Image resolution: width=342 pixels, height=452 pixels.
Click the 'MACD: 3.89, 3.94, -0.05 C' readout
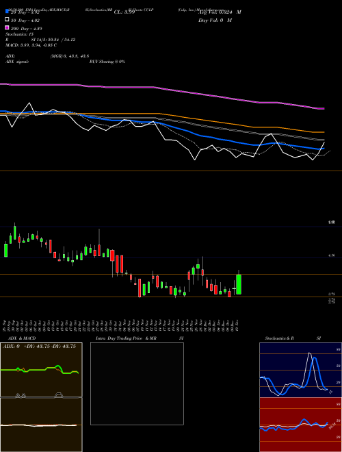coord(31,45)
